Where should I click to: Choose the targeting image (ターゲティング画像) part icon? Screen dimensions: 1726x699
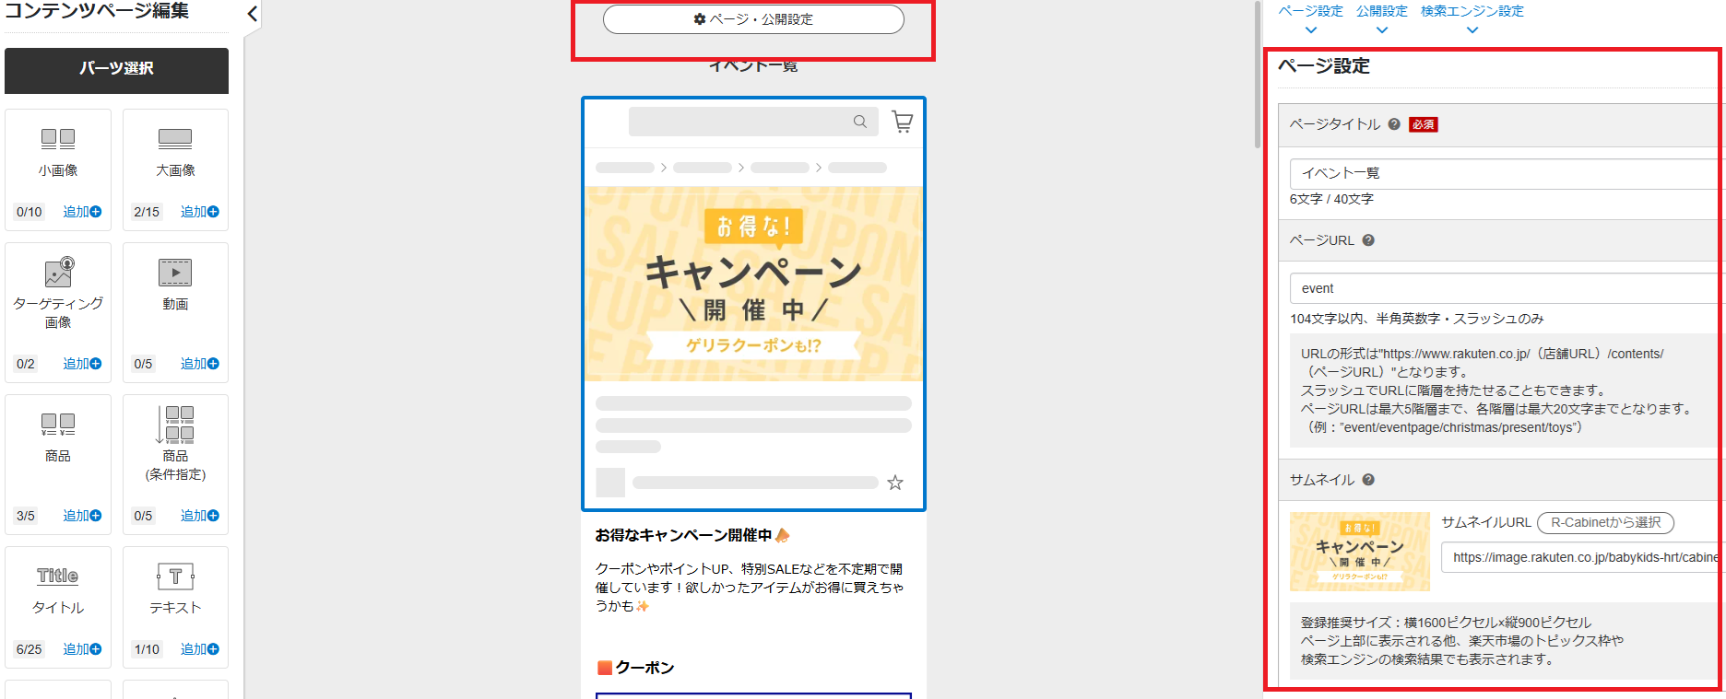pyautogui.click(x=58, y=273)
